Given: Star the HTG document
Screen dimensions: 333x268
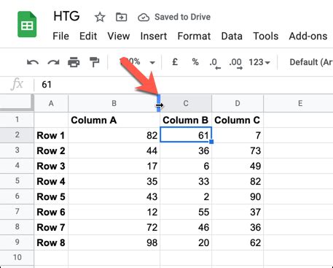Looking at the screenshot, I should 100,17.
